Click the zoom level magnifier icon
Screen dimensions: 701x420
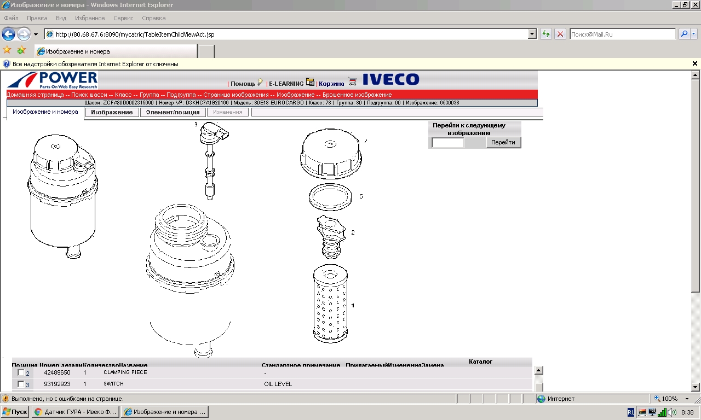tap(657, 399)
